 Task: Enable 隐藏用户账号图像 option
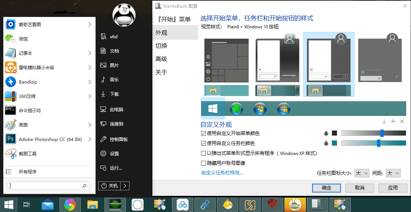pyautogui.click(x=203, y=163)
